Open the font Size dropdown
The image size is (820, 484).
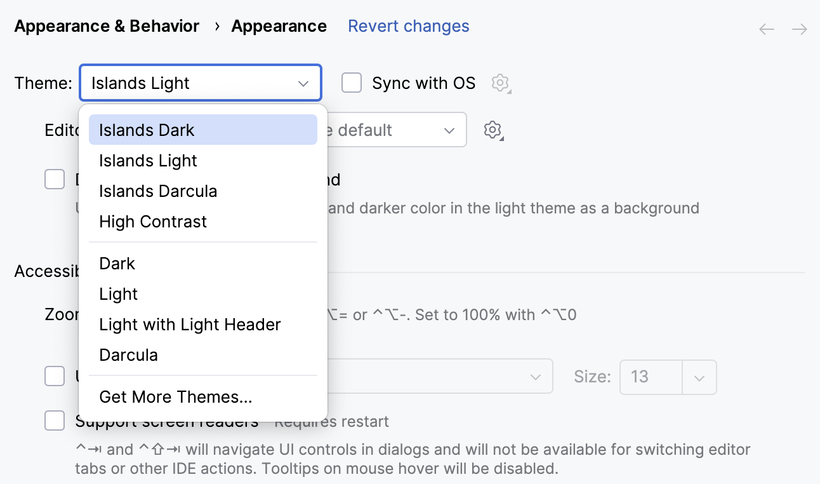(x=699, y=377)
